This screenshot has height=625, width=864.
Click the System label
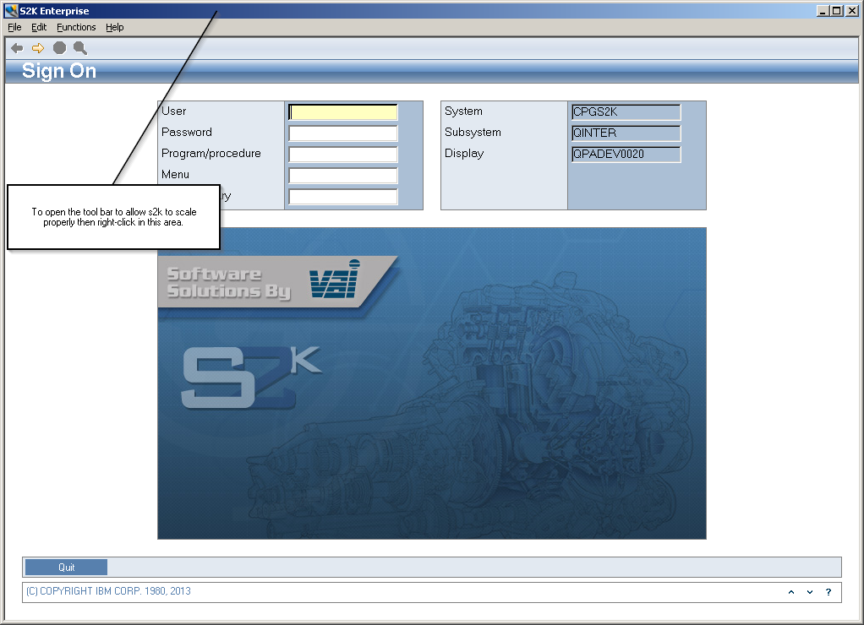pyautogui.click(x=463, y=111)
